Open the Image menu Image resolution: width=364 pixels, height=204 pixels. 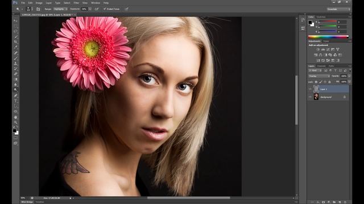click(x=39, y=3)
